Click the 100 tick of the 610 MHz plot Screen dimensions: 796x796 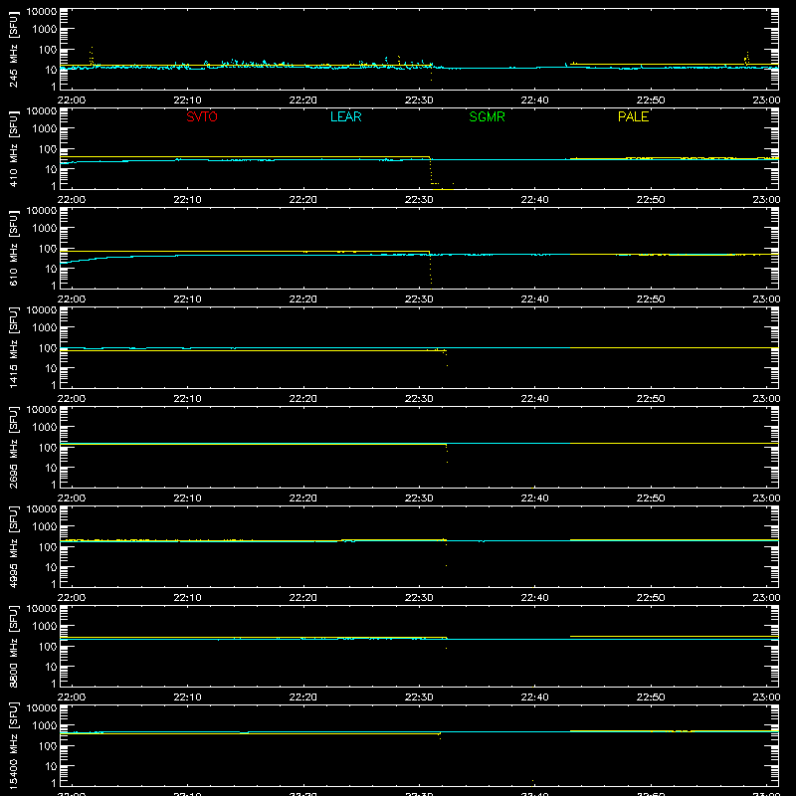point(48,248)
